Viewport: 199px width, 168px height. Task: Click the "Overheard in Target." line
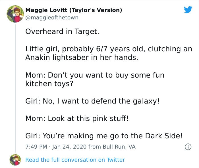[x=62, y=31]
